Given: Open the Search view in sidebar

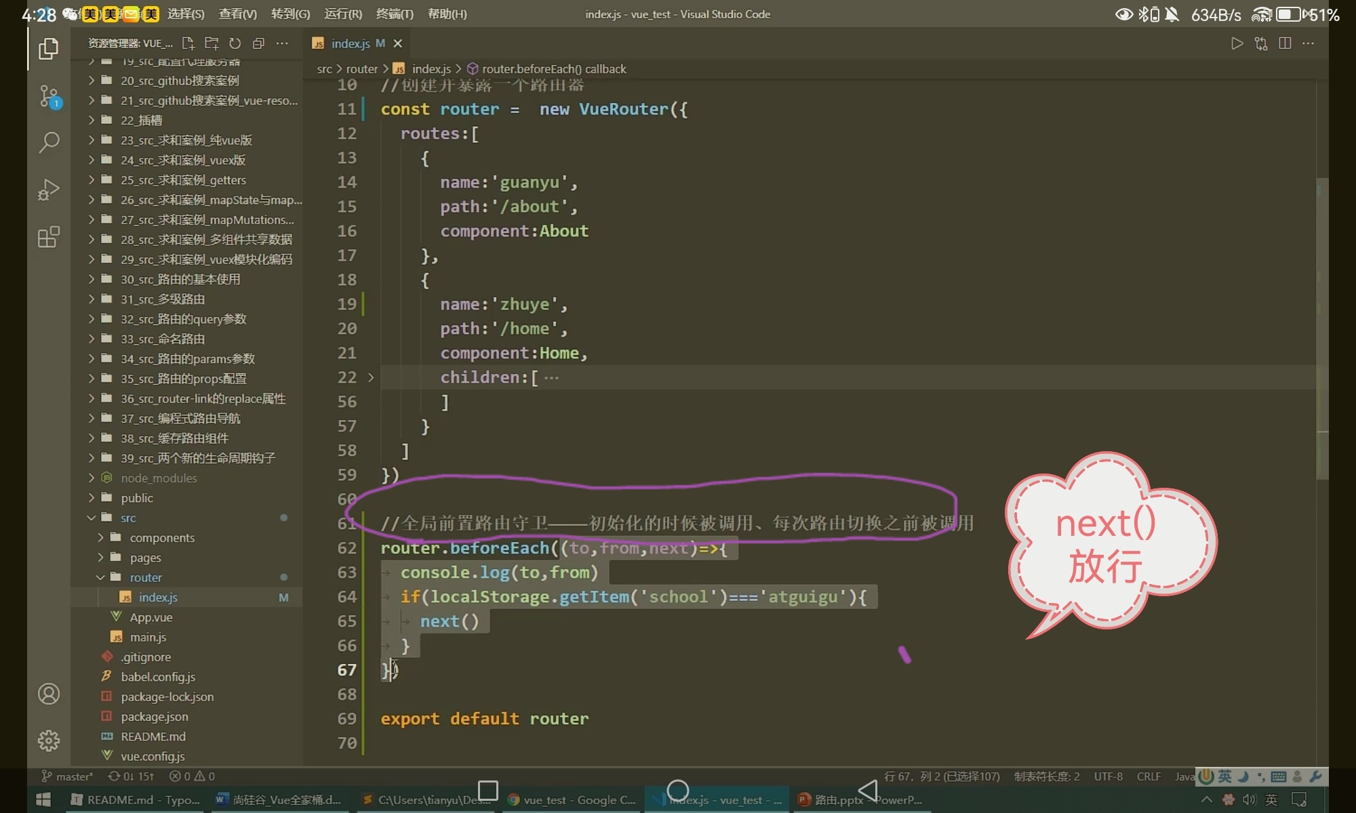Looking at the screenshot, I should [48, 143].
